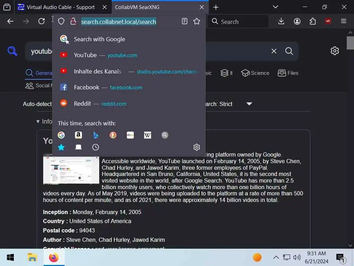Open SearXNG preferences gear
This screenshot has width=354, height=266.
(335, 51)
